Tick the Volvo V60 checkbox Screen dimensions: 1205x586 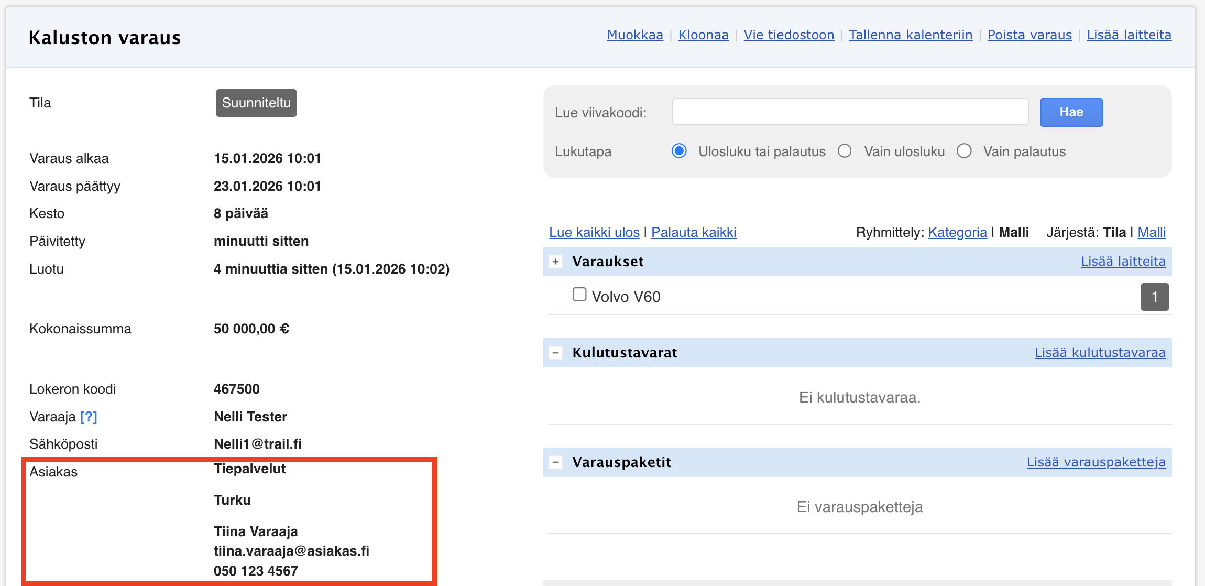(x=579, y=295)
